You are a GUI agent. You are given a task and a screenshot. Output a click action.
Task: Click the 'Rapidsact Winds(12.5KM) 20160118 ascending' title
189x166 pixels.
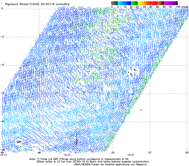pyautogui.click(x=37, y=4)
